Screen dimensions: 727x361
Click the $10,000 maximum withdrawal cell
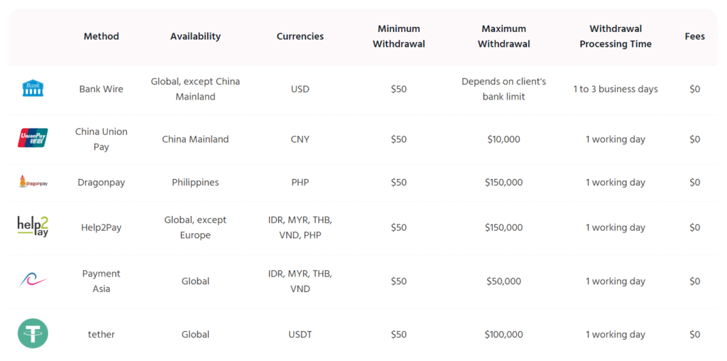(503, 139)
